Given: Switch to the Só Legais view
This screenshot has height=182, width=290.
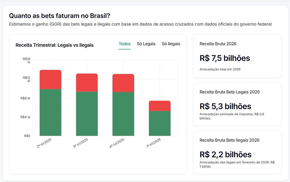Looking at the screenshot, I should pos(146,44).
